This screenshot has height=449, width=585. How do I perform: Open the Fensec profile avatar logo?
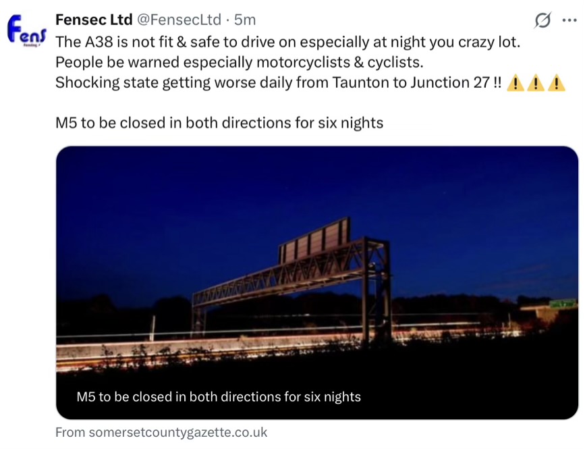[x=26, y=31]
